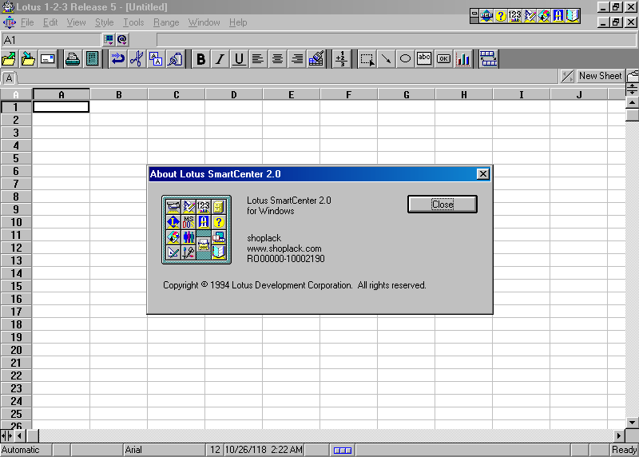
Task: Click the Cut scissors SmartIcon
Action: coord(137,59)
